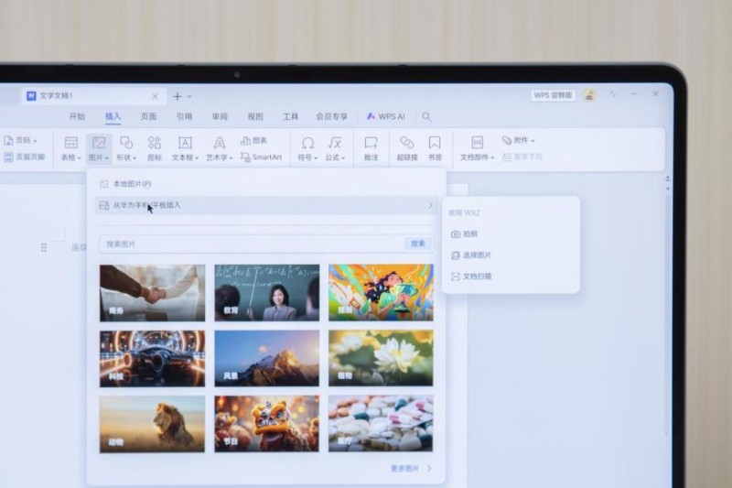
Task: Insert a 图表 (Chart) from ribbon
Action: [x=254, y=141]
